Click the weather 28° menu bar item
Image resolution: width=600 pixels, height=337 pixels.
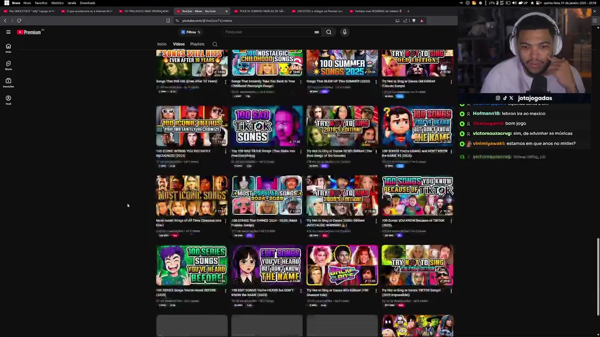point(524,3)
